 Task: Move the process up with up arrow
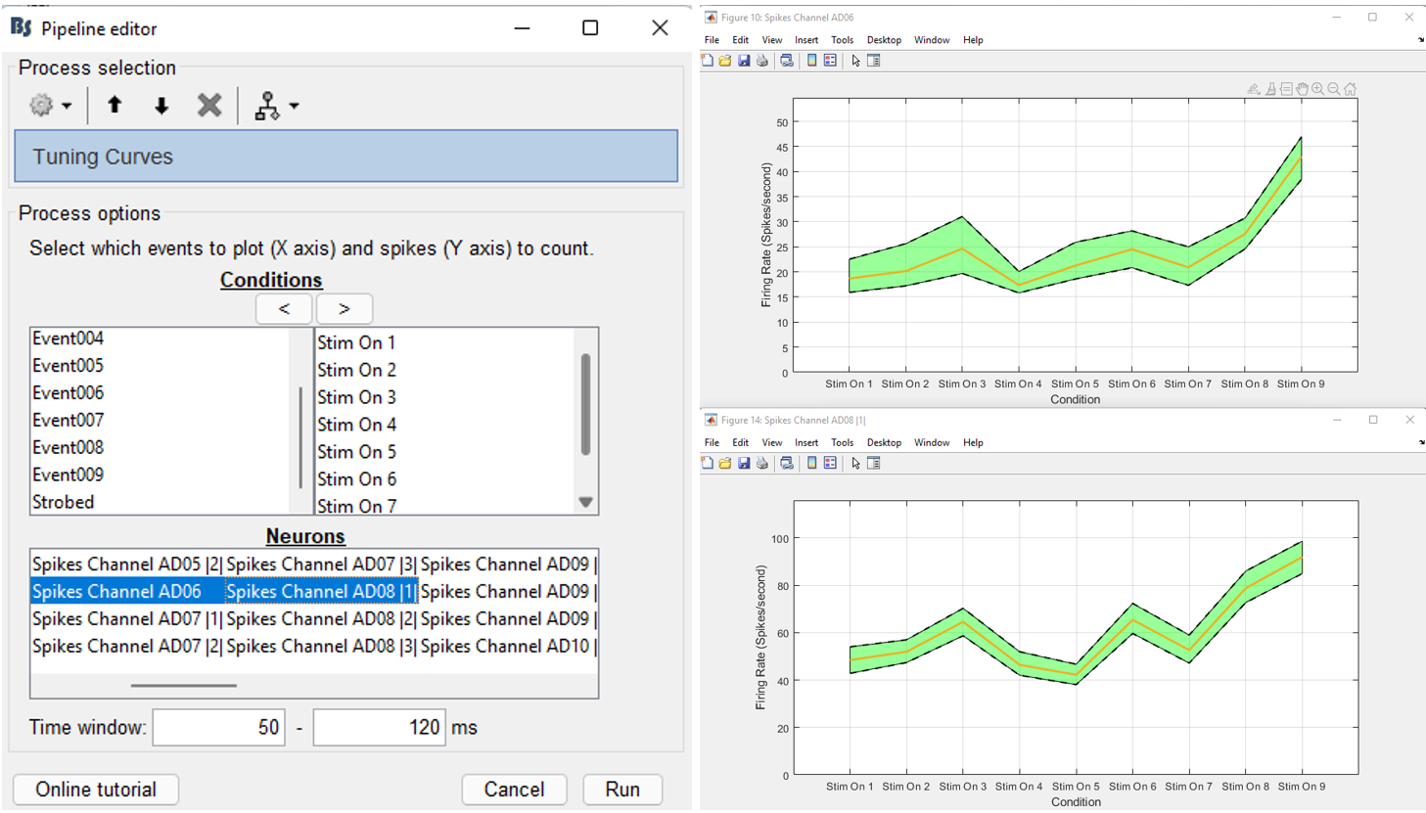coord(115,106)
